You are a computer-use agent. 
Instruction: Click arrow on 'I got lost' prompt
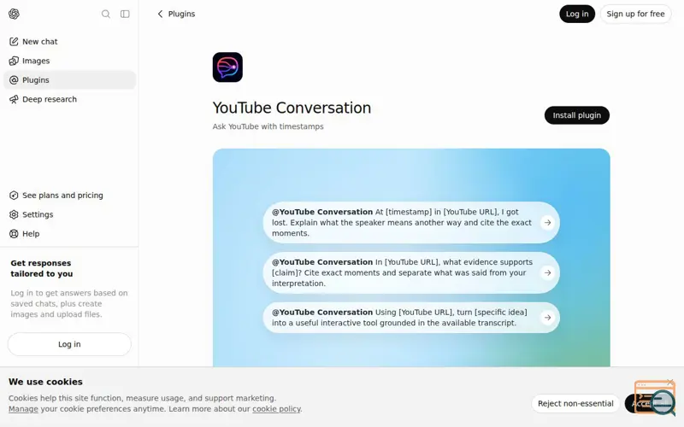tap(547, 222)
